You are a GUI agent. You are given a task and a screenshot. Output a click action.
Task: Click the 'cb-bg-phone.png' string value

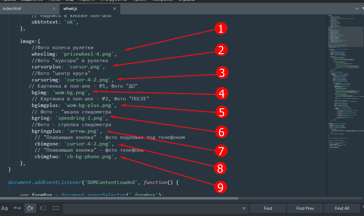coord(89,157)
